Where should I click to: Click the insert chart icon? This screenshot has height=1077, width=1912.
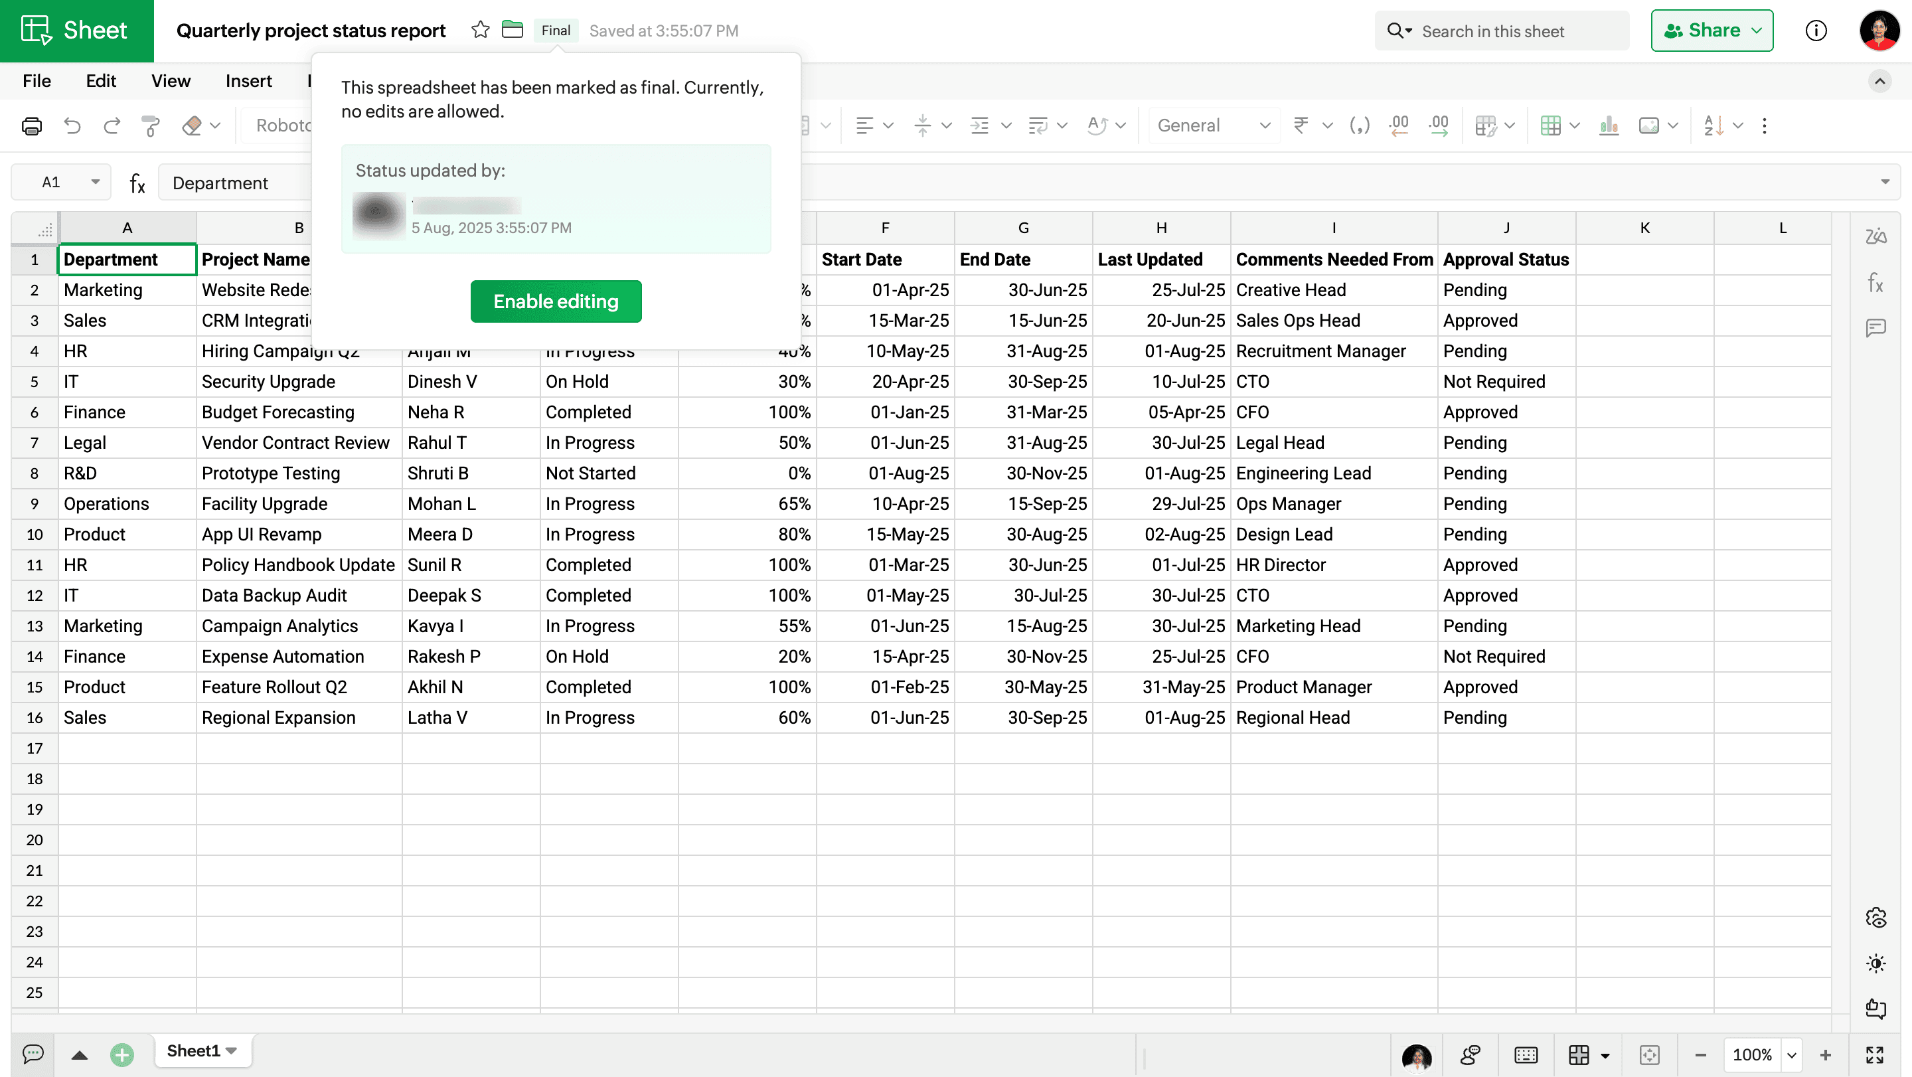(x=1609, y=126)
